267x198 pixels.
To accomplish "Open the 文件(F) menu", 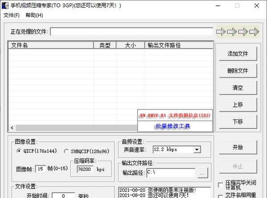I will tap(12, 15).
